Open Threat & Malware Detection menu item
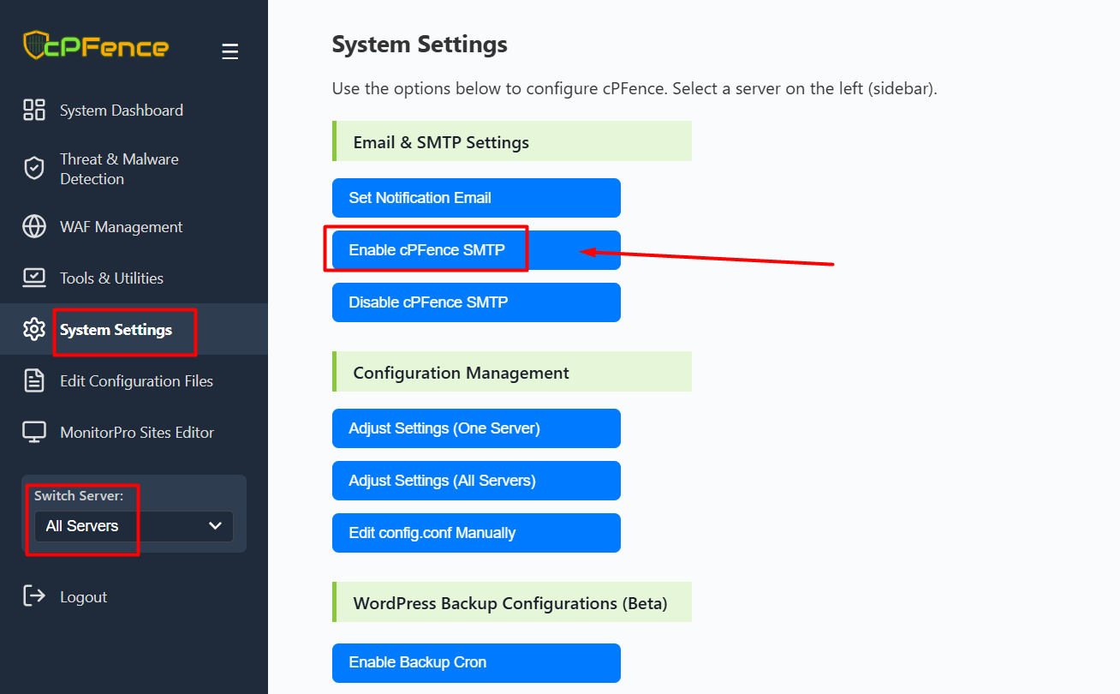Screen dimensions: 1120x694 (x=119, y=169)
